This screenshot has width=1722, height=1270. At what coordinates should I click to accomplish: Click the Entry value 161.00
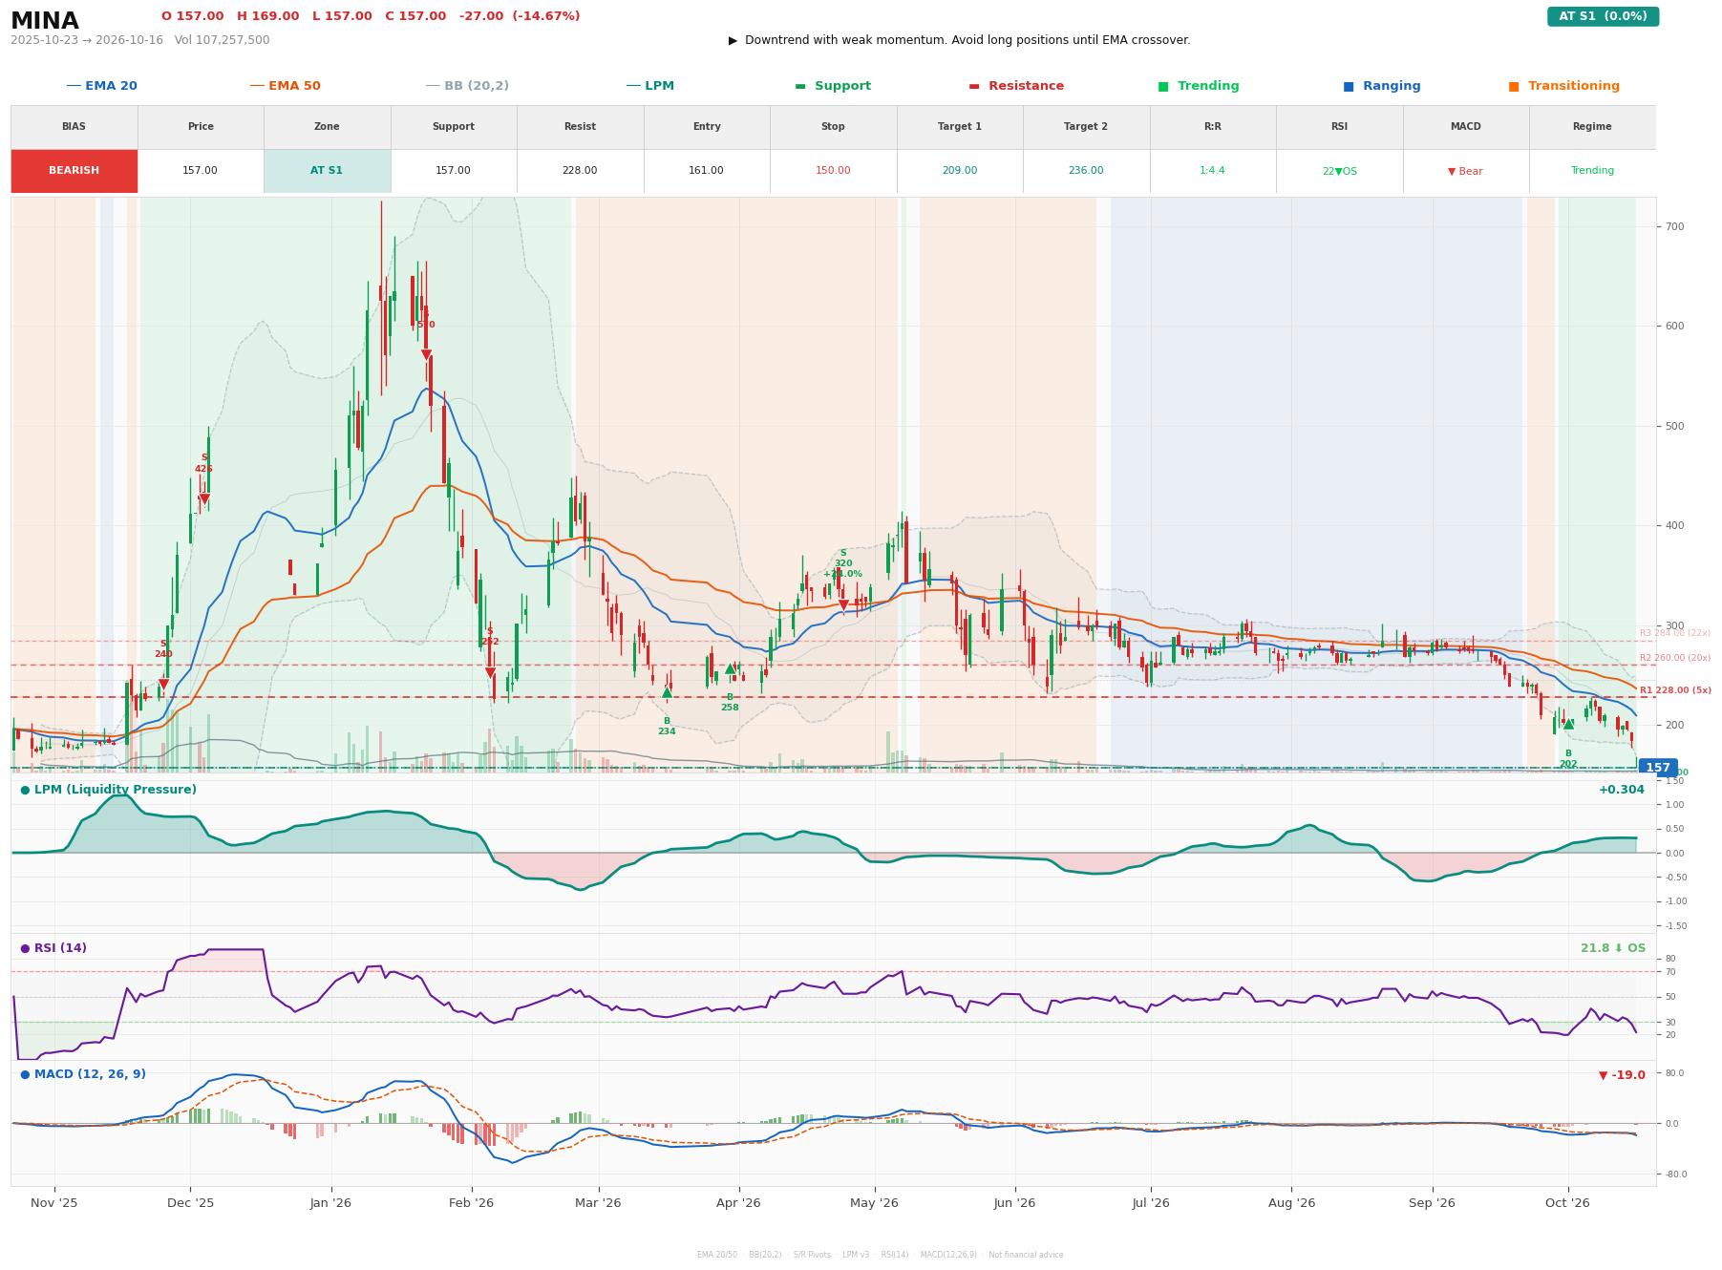point(707,171)
